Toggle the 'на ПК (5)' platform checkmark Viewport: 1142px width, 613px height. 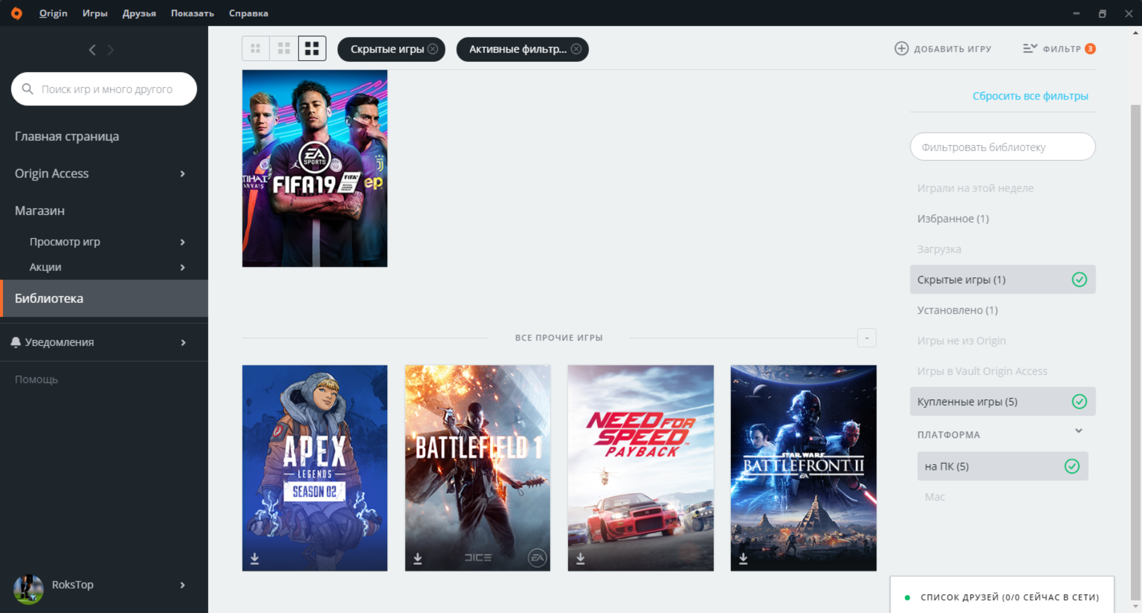pos(1072,467)
